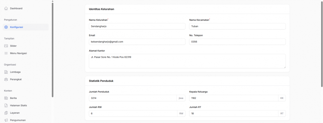Click the sidebar vertical scrollbar
This screenshot has height=123, width=323.
pos(53,50)
